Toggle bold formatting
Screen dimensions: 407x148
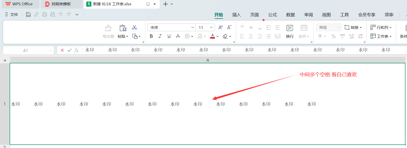[x=151, y=36]
